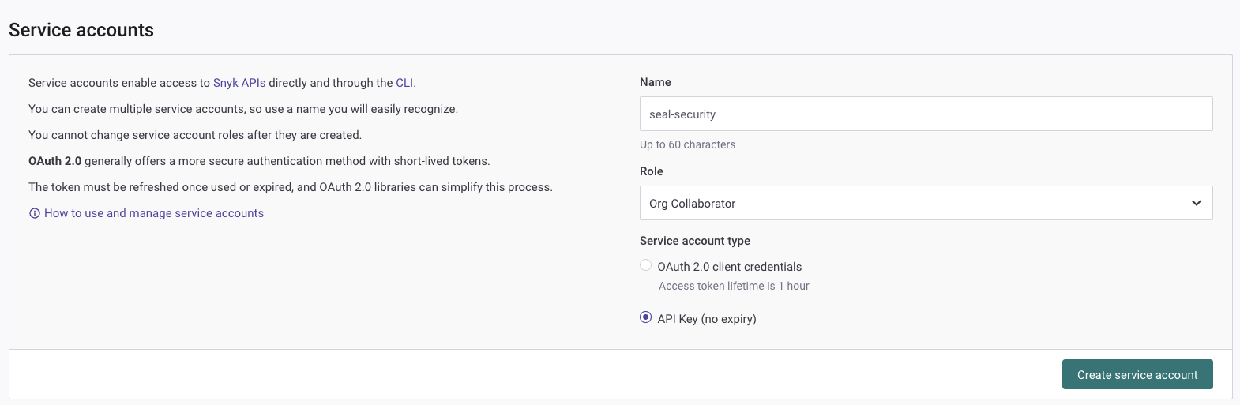
Task: Click the Up to 60 characters hint
Action: (687, 144)
